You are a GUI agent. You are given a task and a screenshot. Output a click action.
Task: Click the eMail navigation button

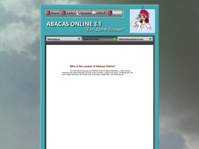99,13
